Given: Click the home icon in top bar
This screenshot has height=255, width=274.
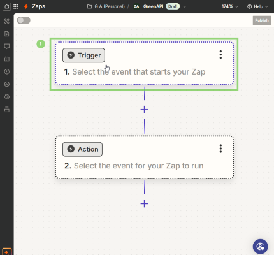Looking at the screenshot, I should [6, 6].
